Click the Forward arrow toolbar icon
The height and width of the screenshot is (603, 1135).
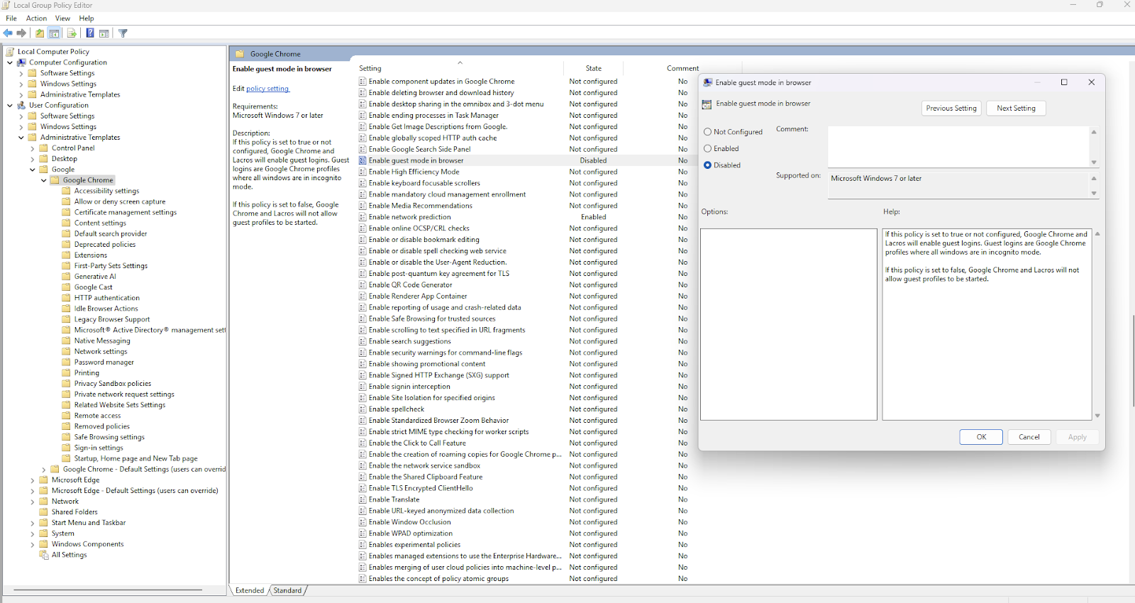click(x=22, y=33)
